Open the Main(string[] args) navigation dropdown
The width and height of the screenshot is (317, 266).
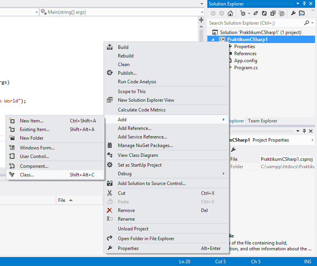[x=117, y=12]
